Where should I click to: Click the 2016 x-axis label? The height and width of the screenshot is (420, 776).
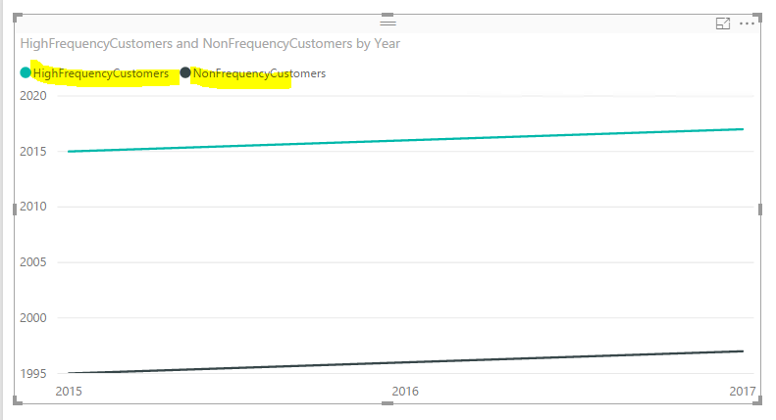pyautogui.click(x=405, y=392)
